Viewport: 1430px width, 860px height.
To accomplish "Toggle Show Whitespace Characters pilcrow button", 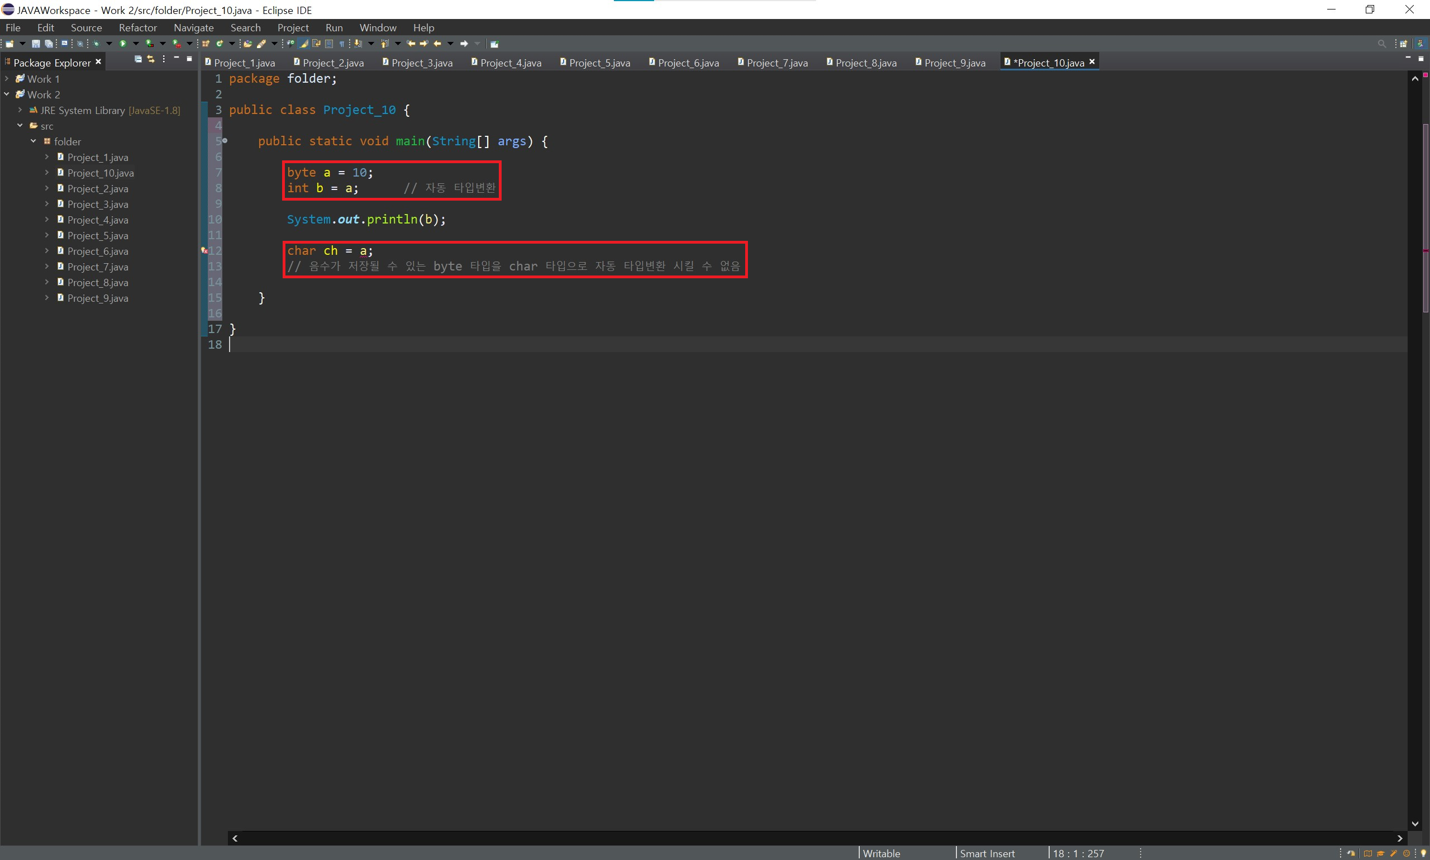I will [342, 44].
